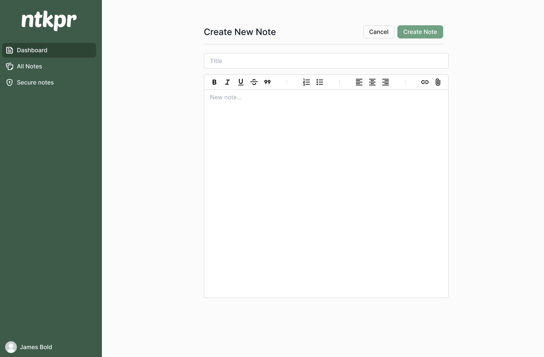Open All Notes from the sidebar
544x357 pixels.
[x=29, y=66]
